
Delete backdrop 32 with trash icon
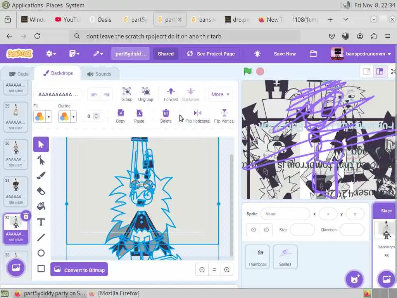pyautogui.click(x=26, y=216)
